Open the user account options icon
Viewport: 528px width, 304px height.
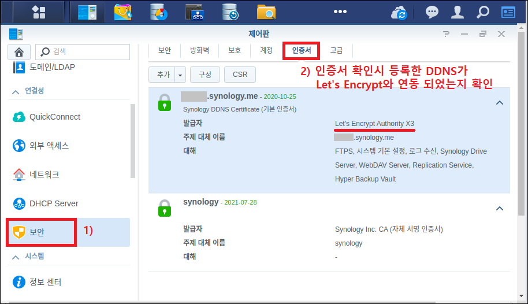tap(458, 12)
